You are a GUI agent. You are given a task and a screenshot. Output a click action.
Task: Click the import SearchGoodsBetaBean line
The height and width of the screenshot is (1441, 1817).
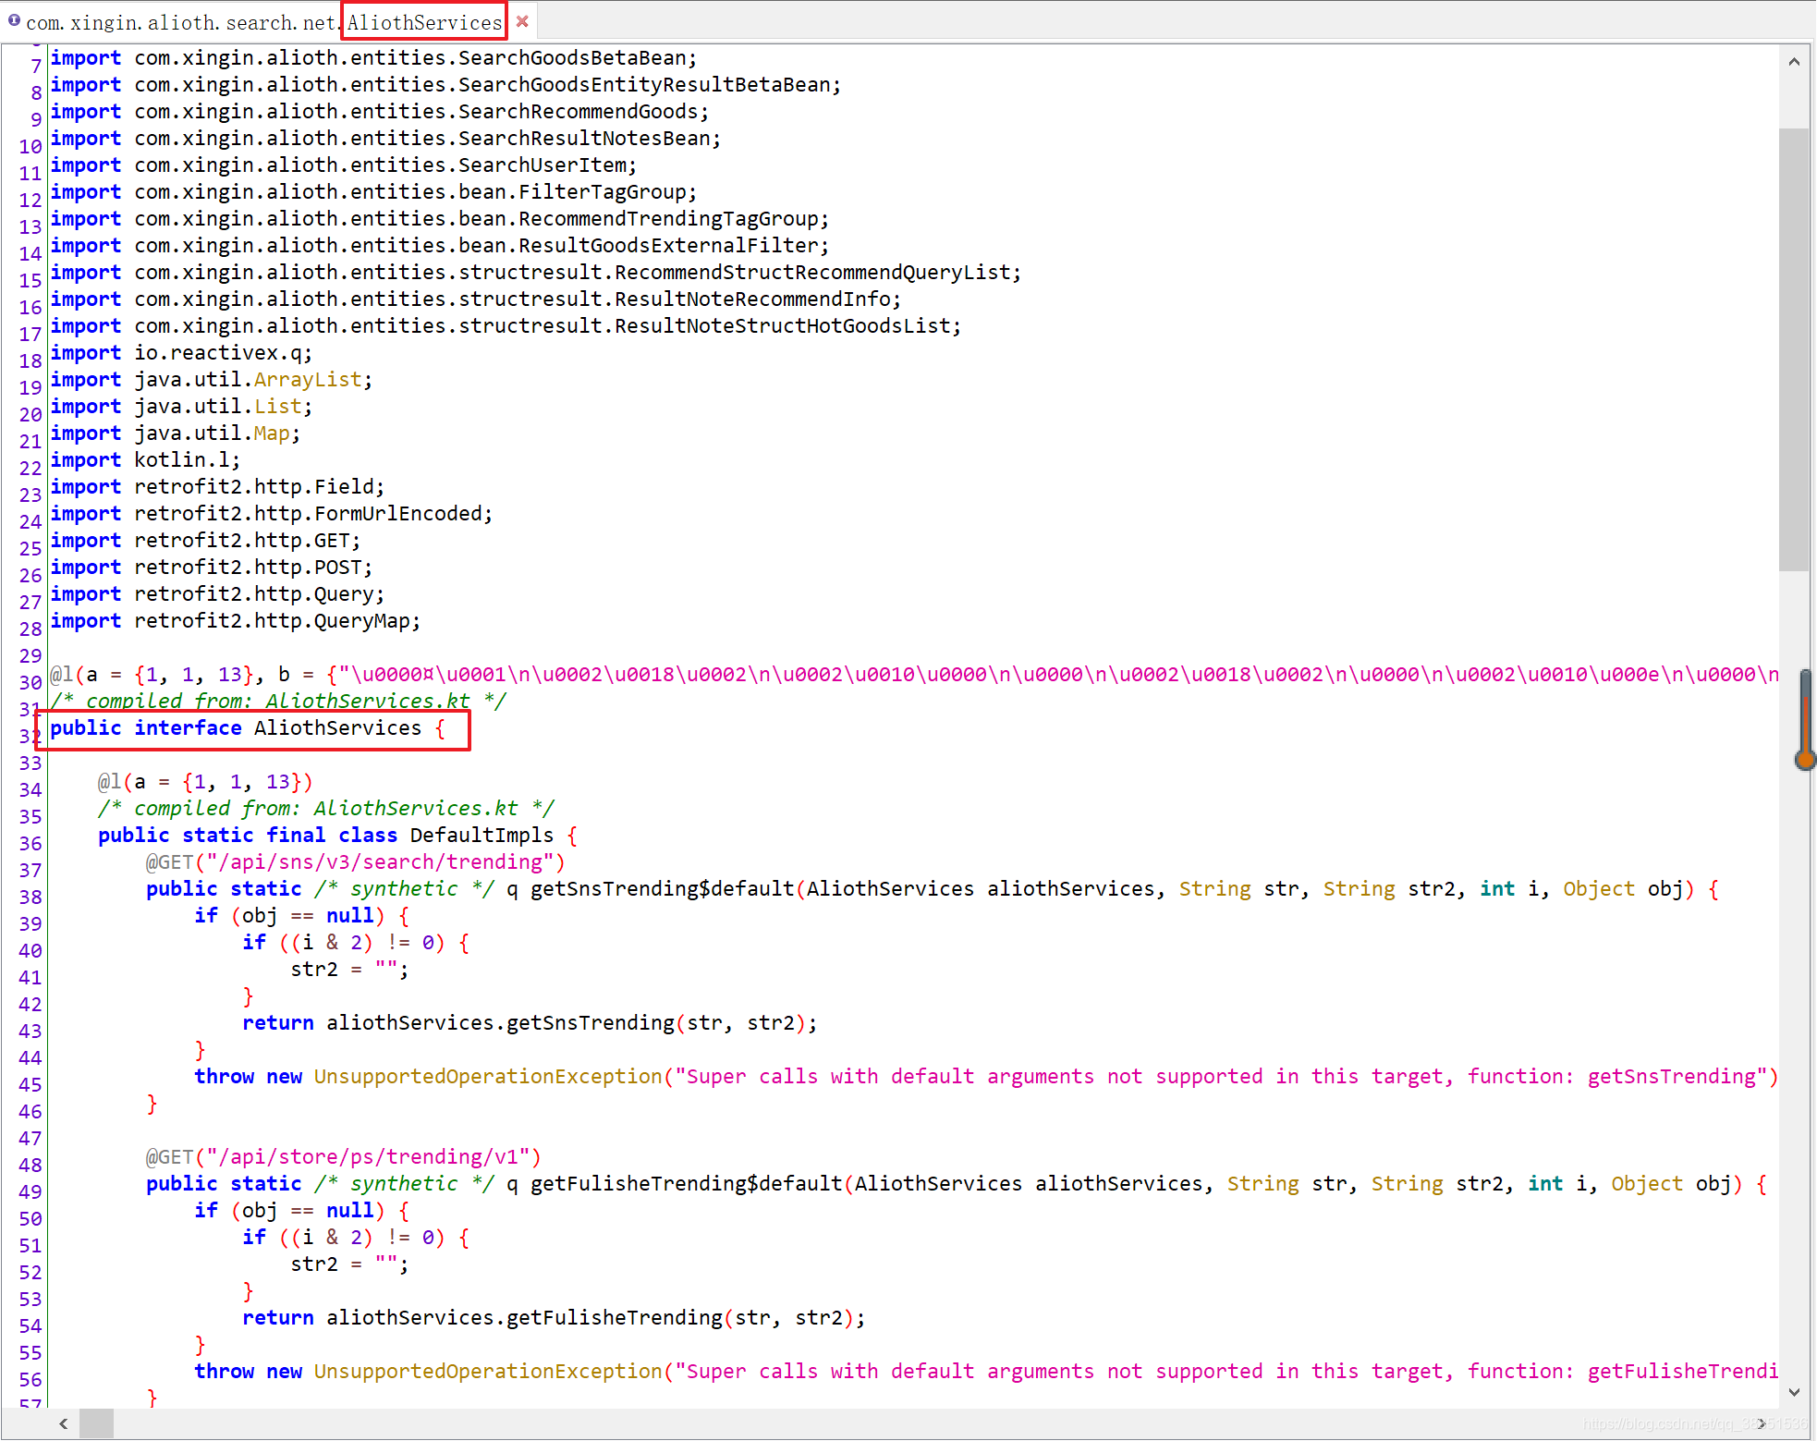coord(373,58)
